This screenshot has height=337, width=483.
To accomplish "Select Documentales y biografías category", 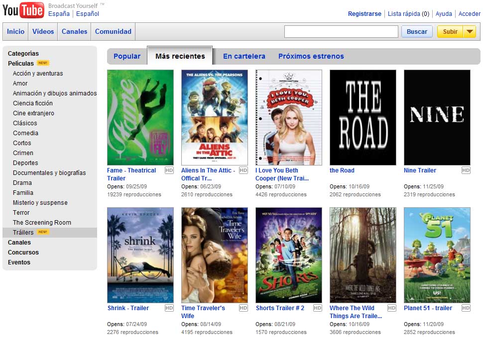I will tap(49, 173).
